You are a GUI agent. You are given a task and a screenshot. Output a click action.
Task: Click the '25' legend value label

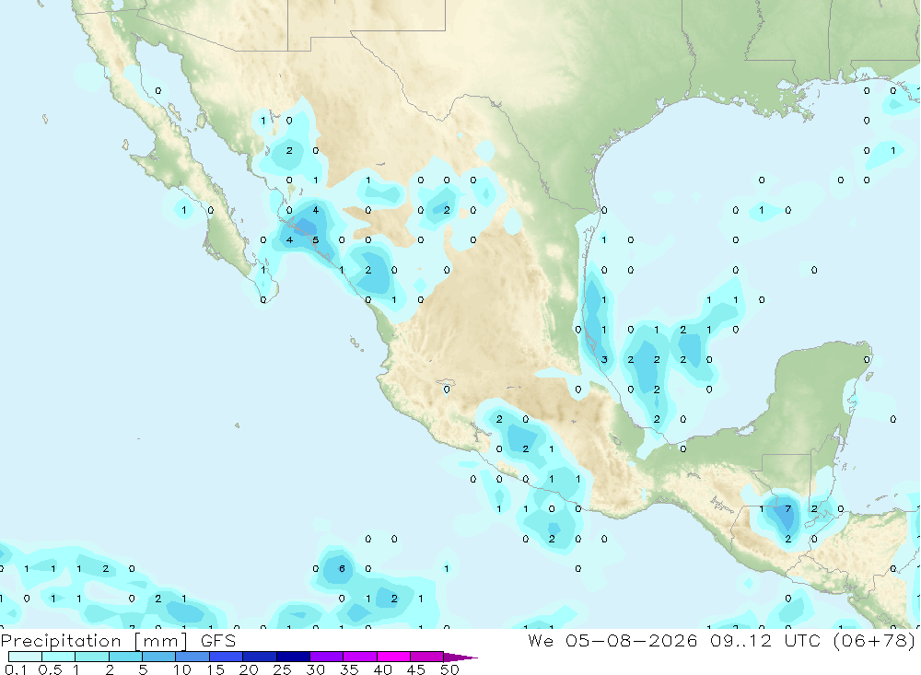(283, 669)
